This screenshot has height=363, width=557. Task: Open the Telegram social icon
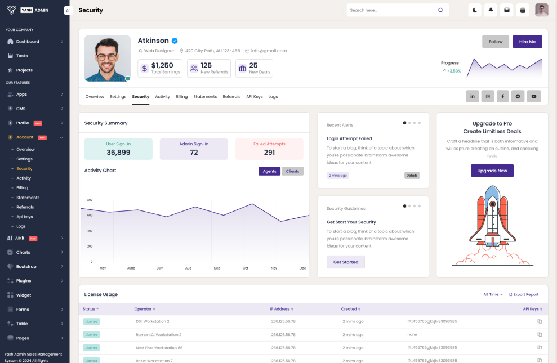[x=518, y=96]
